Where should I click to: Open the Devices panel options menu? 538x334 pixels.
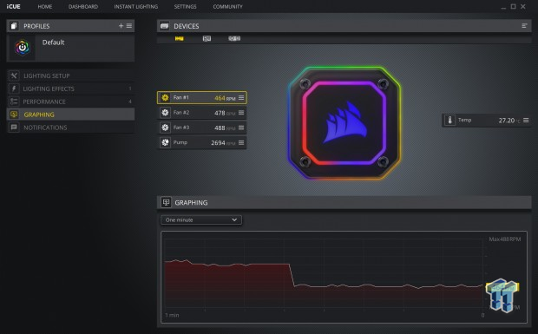pyautogui.click(x=524, y=26)
